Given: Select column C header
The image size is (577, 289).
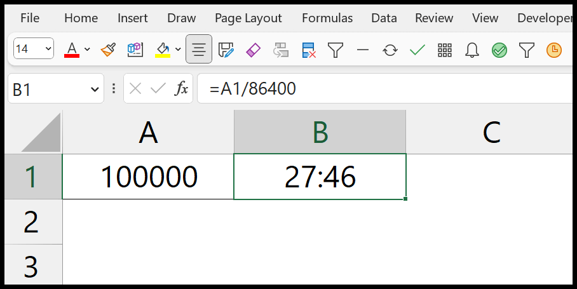Looking at the screenshot, I should [x=491, y=132].
